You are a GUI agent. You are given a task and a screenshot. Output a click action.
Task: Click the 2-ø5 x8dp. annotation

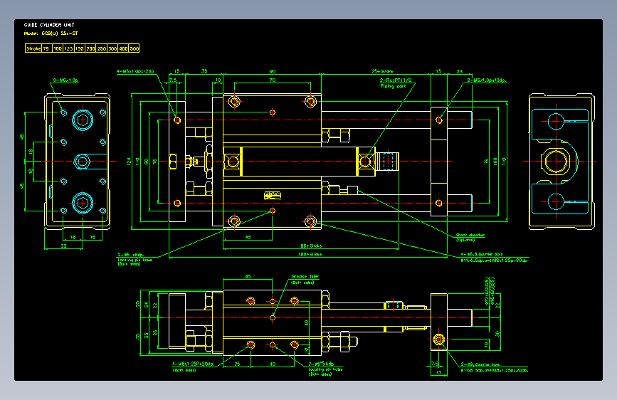[x=131, y=255]
